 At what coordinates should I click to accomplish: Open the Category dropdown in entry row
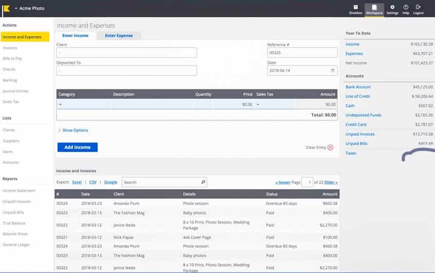coord(61,104)
